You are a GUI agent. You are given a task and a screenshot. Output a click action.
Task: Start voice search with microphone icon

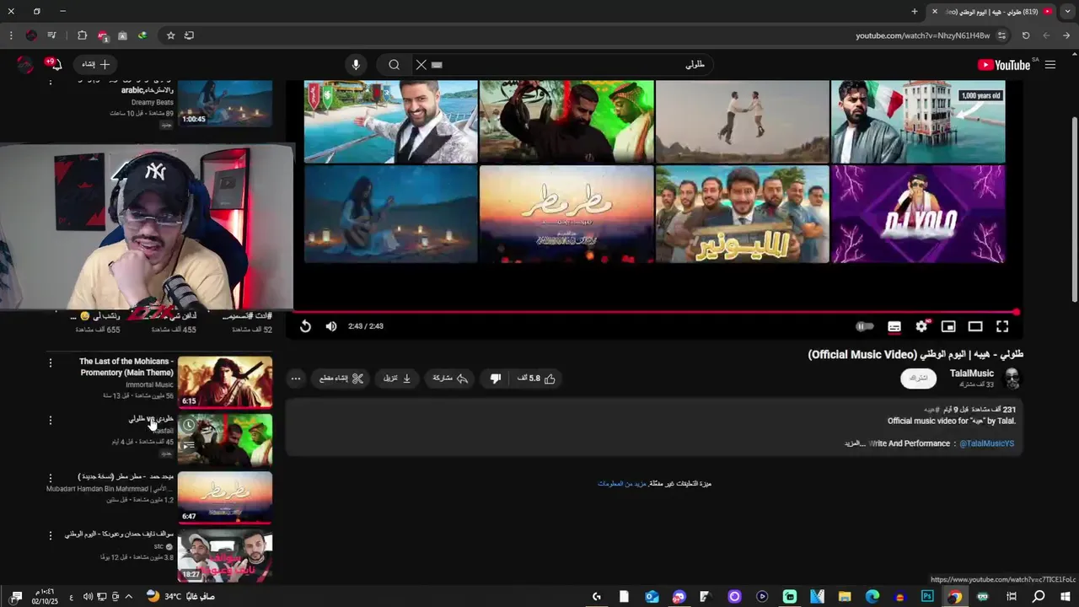pyautogui.click(x=356, y=65)
